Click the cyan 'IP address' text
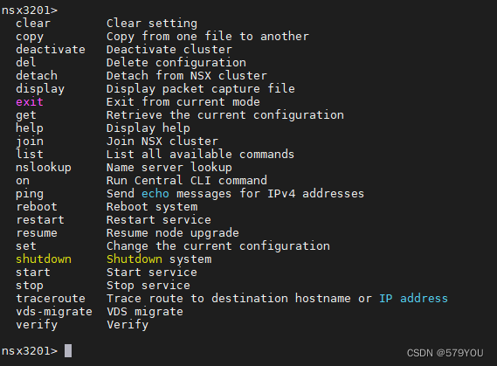 (x=414, y=299)
